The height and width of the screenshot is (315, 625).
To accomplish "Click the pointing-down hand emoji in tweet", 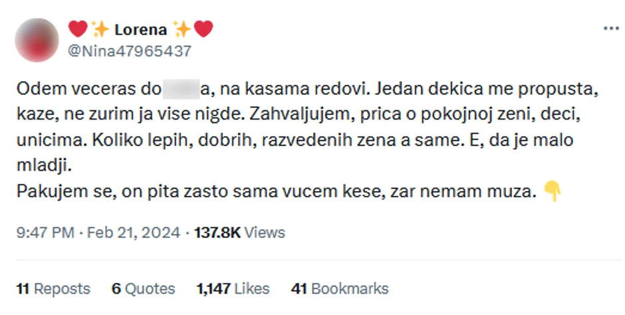I will 553,193.
